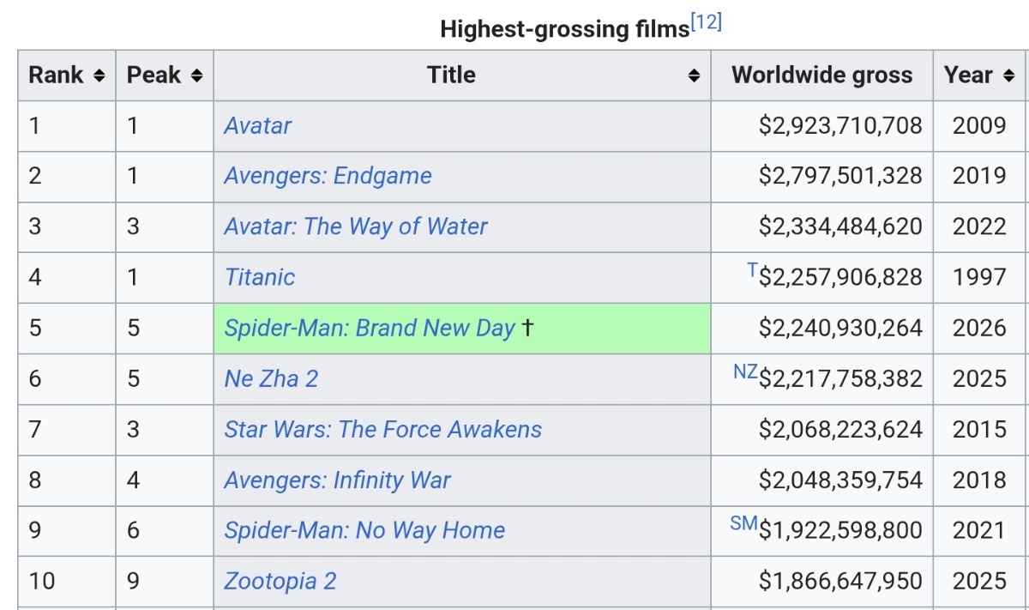
Task: Select the Worldwide gross column header
Action: point(822,75)
